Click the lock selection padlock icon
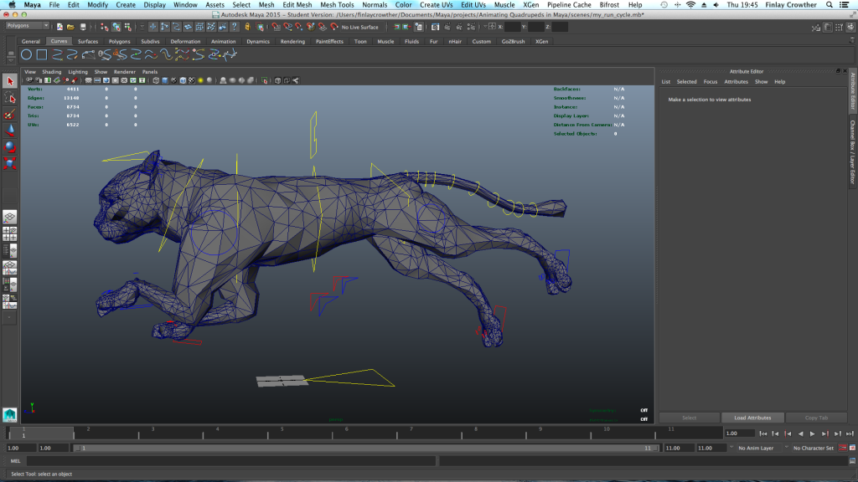 (x=247, y=27)
